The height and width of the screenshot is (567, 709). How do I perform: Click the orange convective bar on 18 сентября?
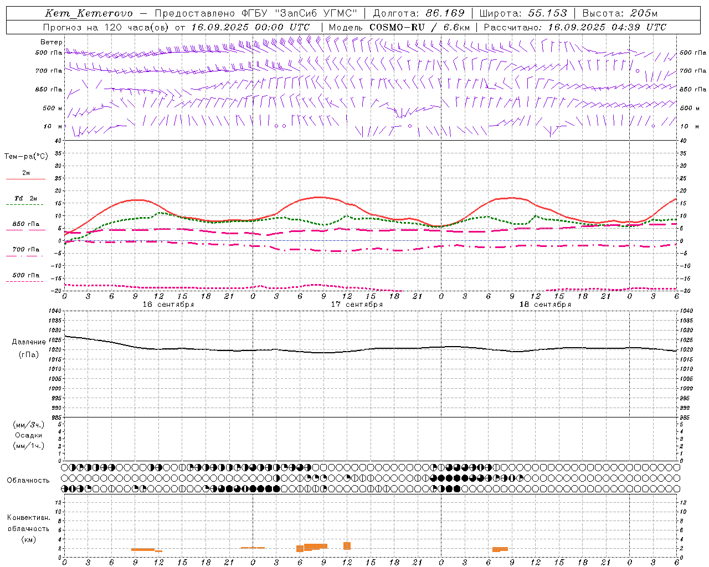pos(500,549)
